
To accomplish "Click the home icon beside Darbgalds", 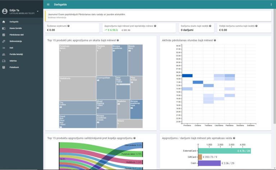I will (x=4, y=22).
